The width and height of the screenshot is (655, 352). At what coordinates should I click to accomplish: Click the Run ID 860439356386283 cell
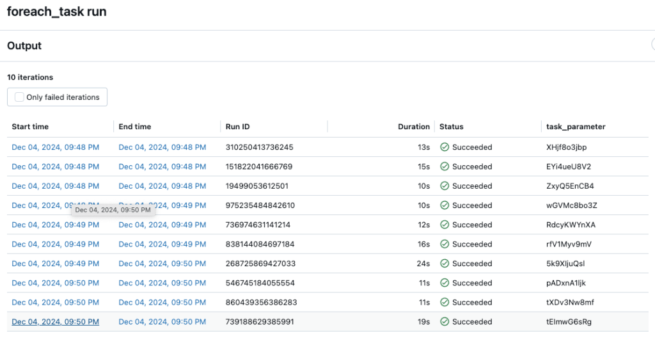[261, 302]
